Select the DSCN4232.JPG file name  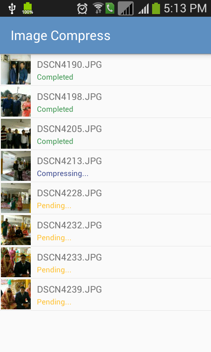coord(69,225)
